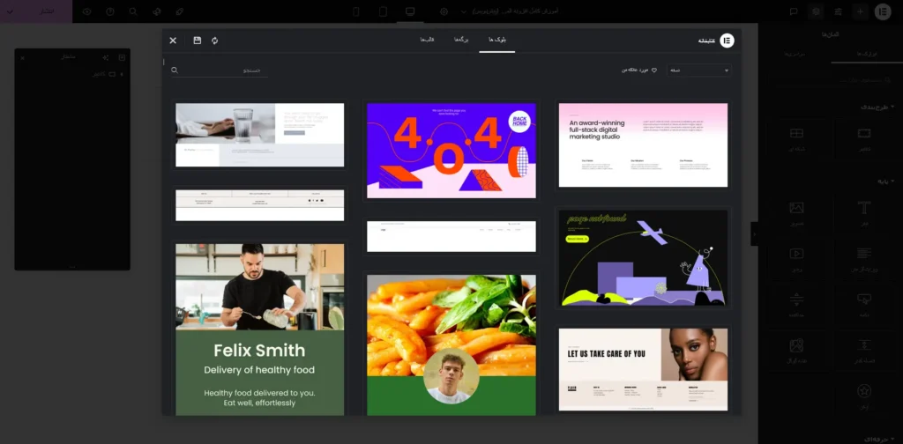Click the save template floppy icon
903x444 pixels.
coord(197,41)
